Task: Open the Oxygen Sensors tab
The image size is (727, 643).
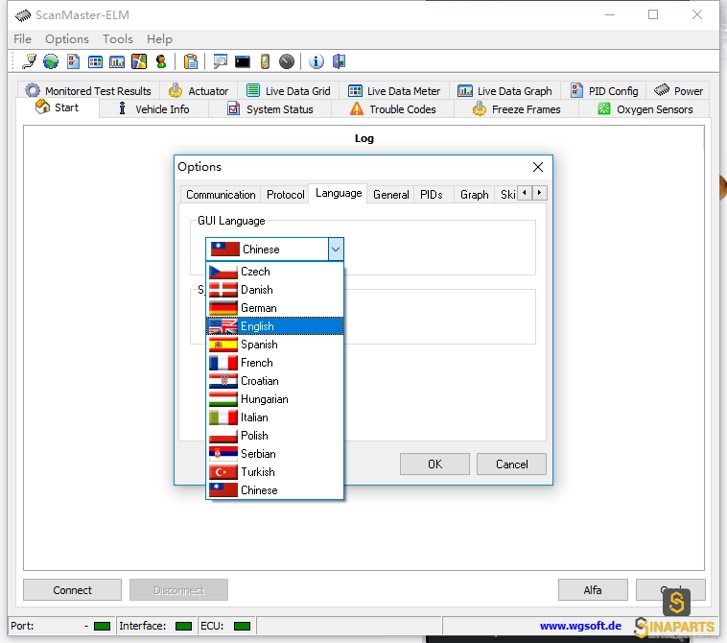Action: (645, 109)
